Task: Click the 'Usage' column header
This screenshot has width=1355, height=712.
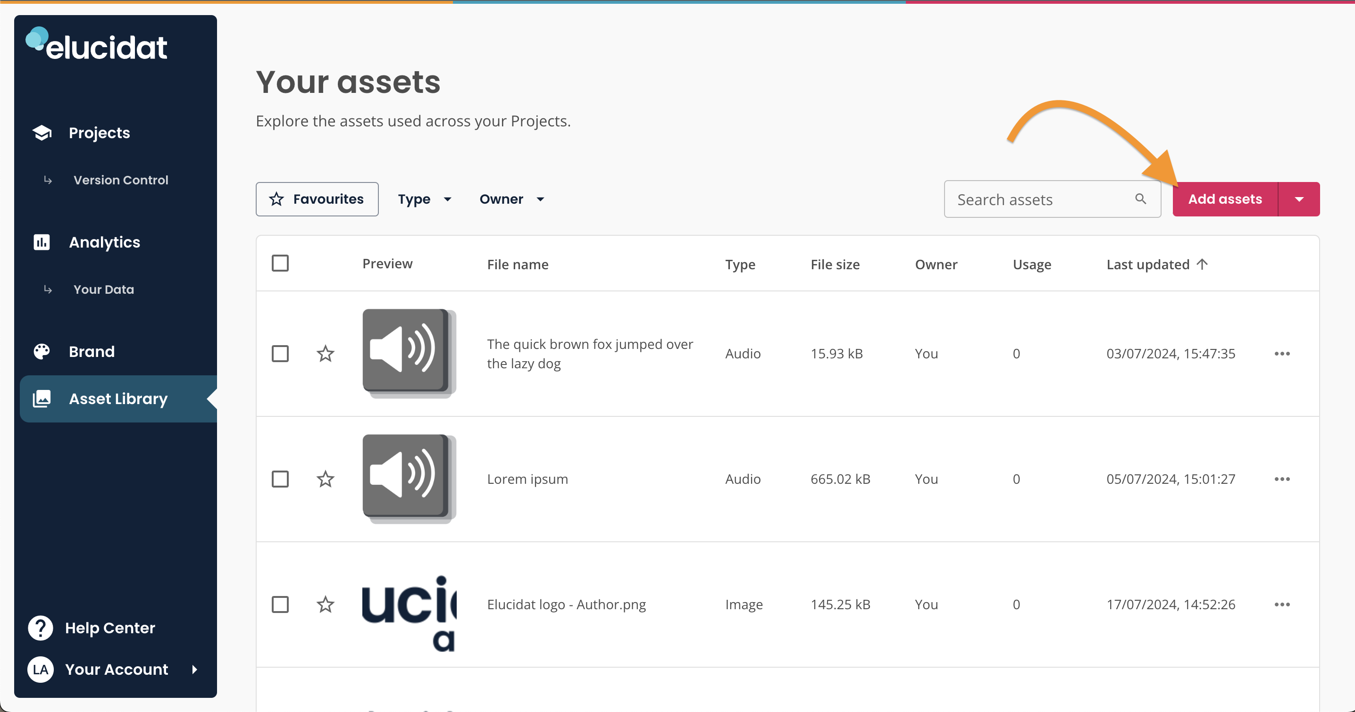Action: click(1032, 264)
